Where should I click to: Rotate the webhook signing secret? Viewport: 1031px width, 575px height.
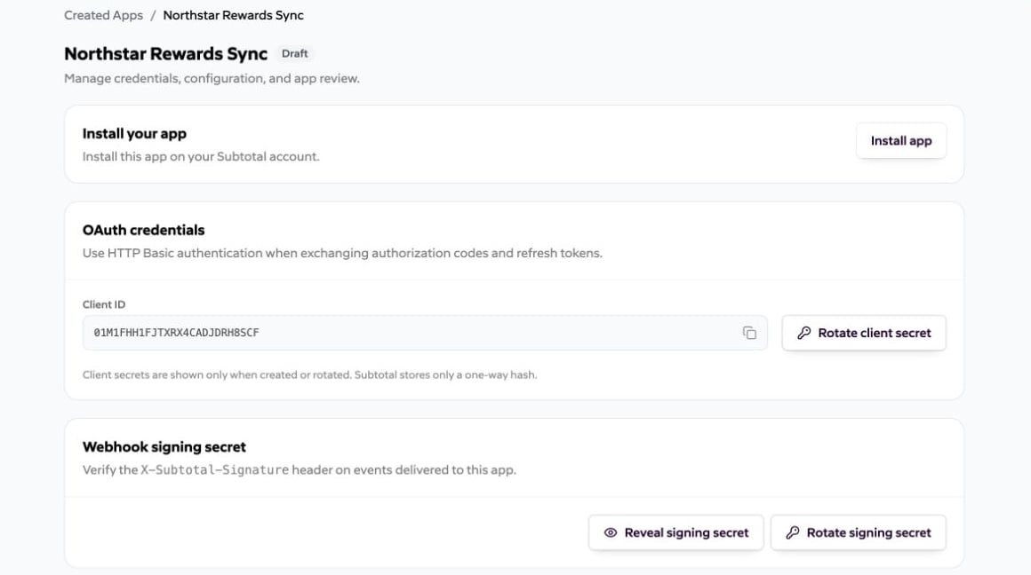click(858, 532)
